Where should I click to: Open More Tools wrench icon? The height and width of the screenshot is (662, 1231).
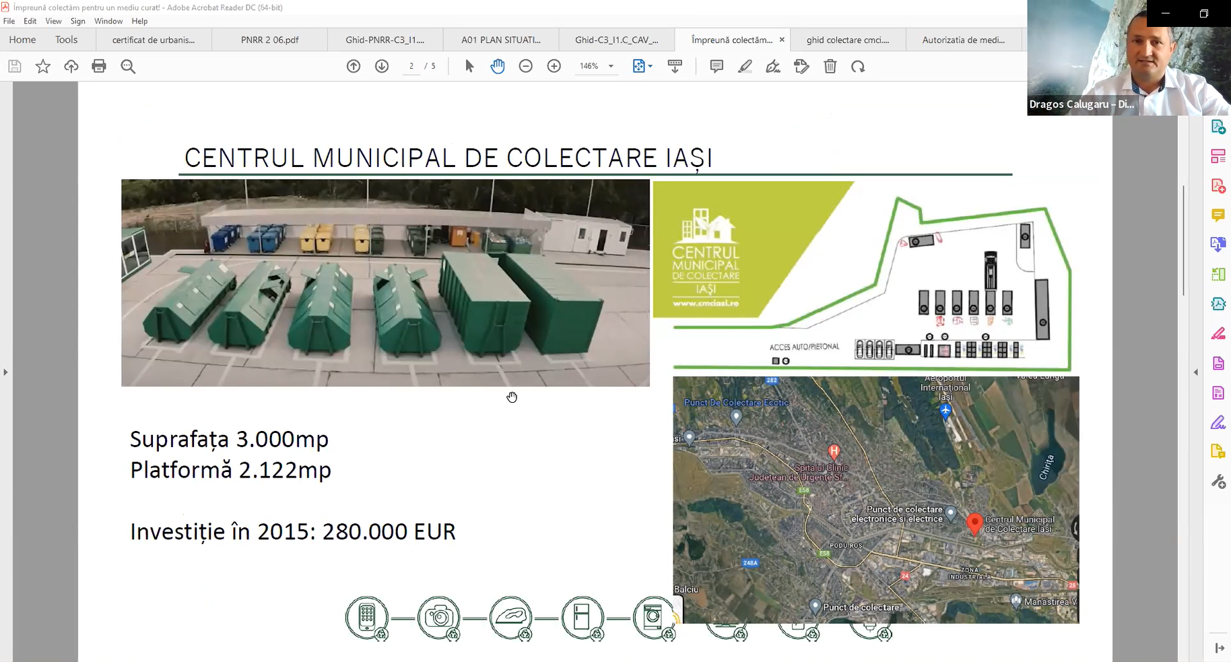coord(1218,482)
